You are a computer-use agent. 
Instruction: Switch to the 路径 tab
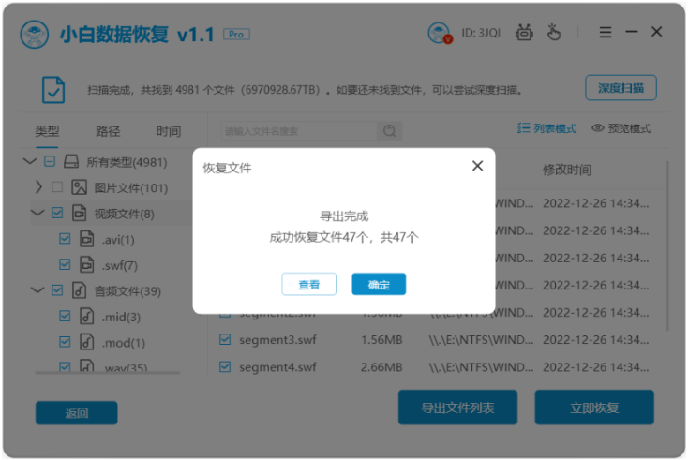click(x=108, y=131)
